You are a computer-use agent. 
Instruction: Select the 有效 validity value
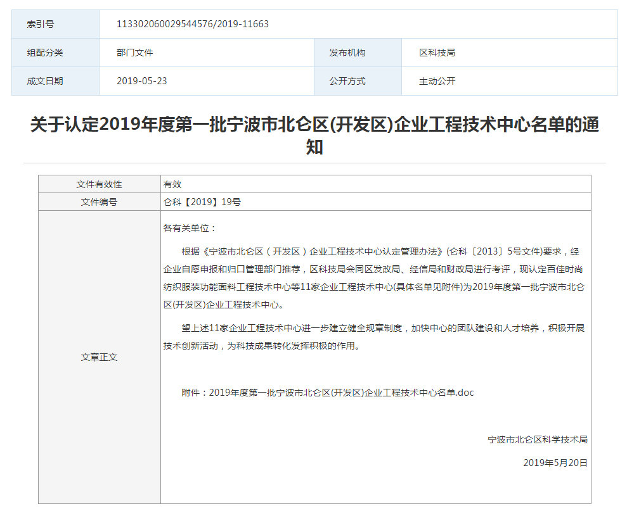click(x=172, y=184)
